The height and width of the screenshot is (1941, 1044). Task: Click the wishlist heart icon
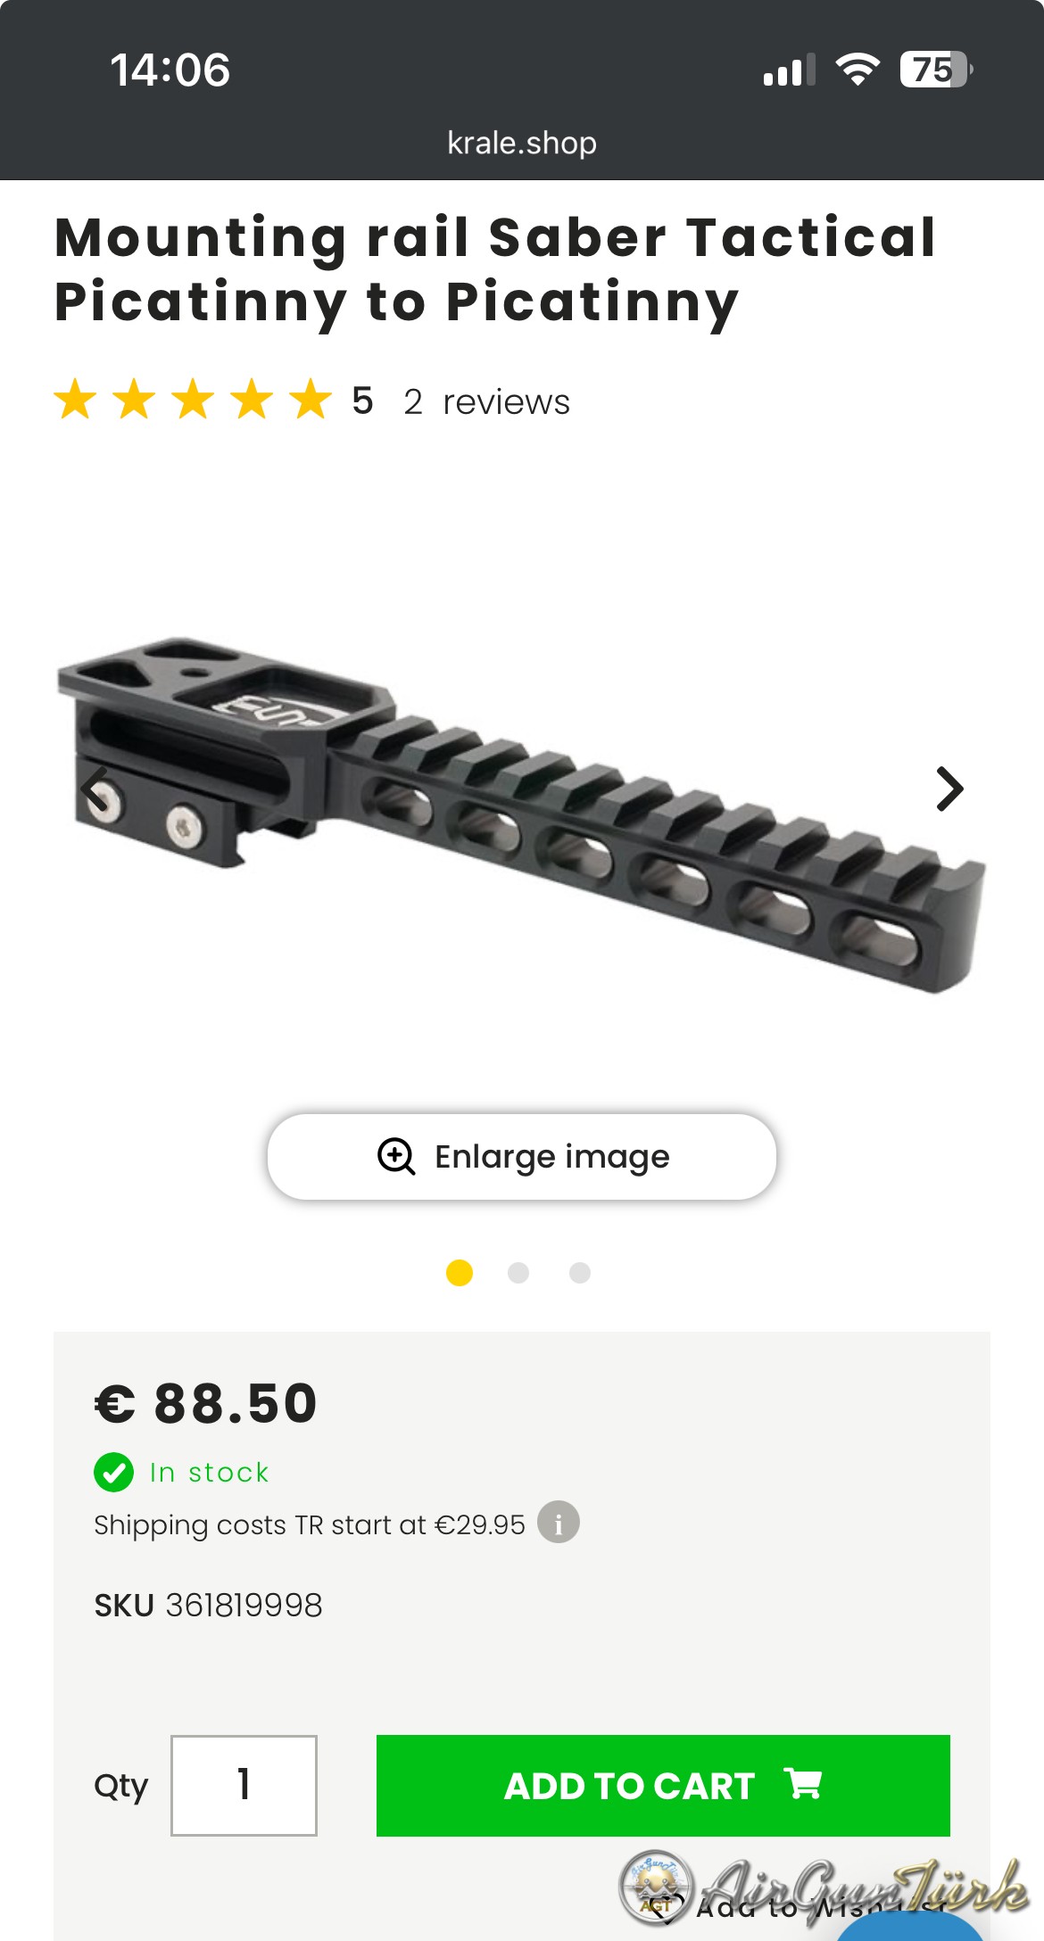point(667,1905)
